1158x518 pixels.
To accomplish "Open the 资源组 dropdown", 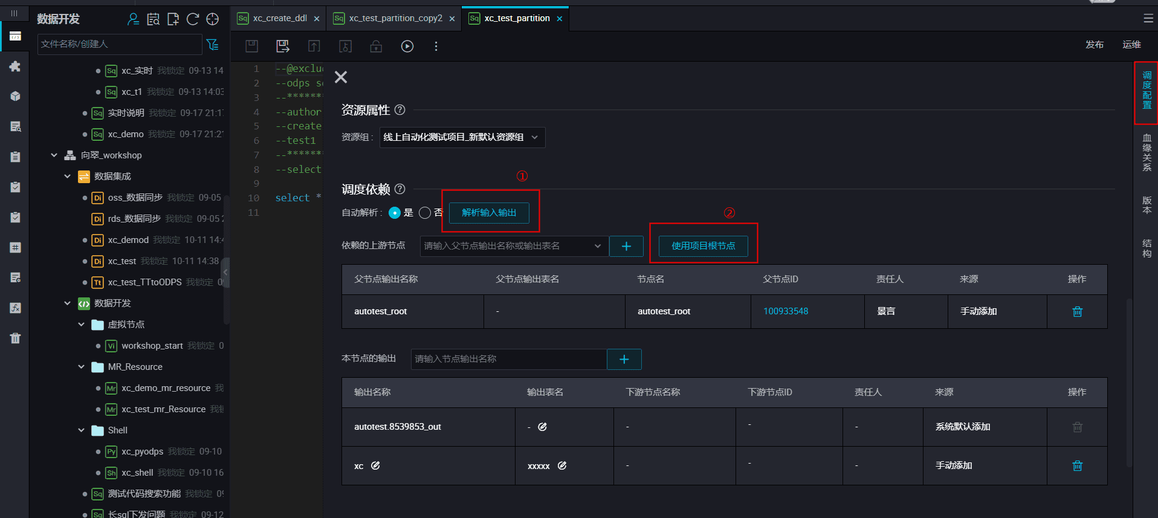I will click(462, 137).
